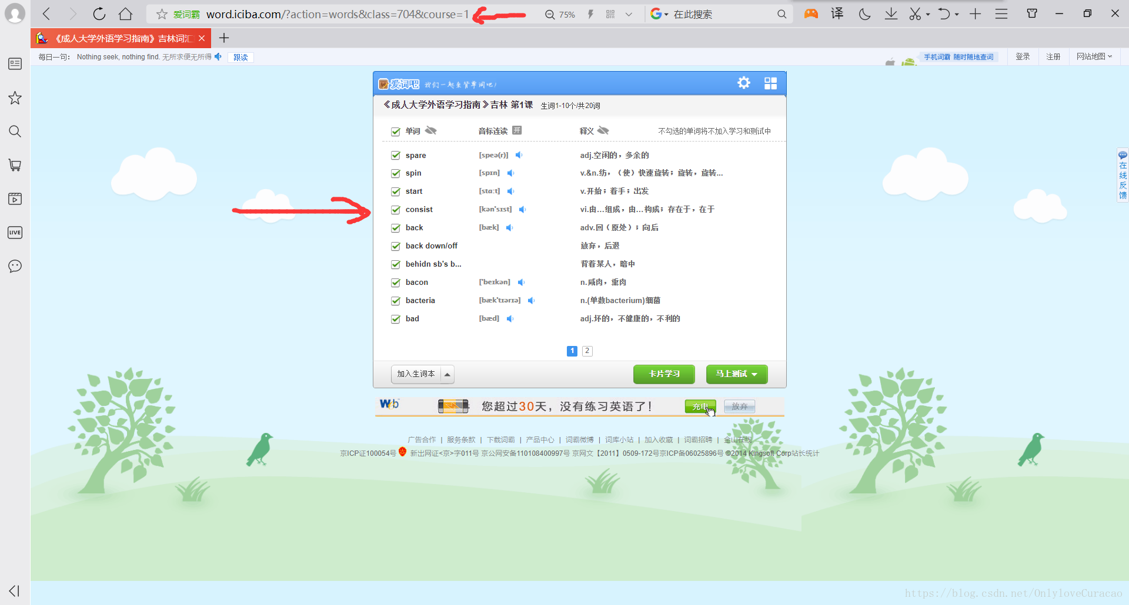The width and height of the screenshot is (1129, 605).
Task: Open the 在线反馈 side widget
Action: coord(1123,175)
